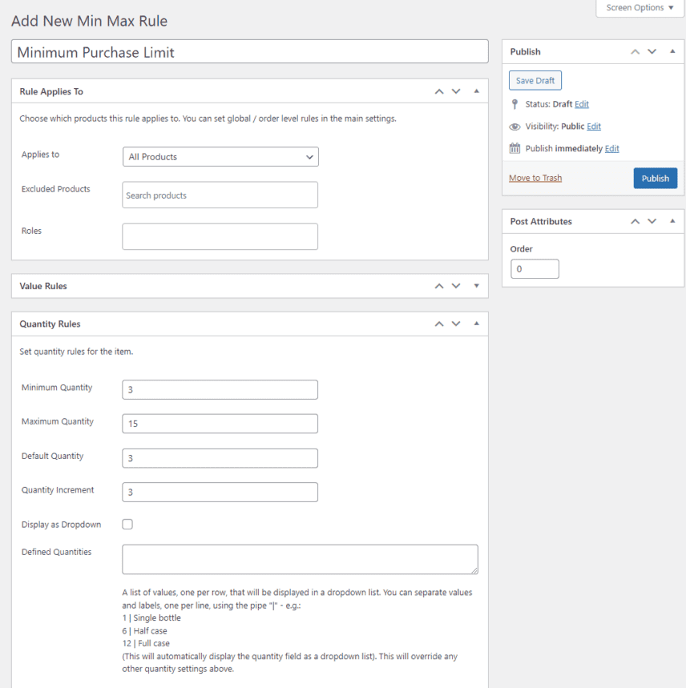Image resolution: width=686 pixels, height=688 pixels.
Task: Move the Post Attributes panel up
Action: click(x=635, y=221)
